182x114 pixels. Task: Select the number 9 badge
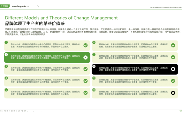point(94,78)
